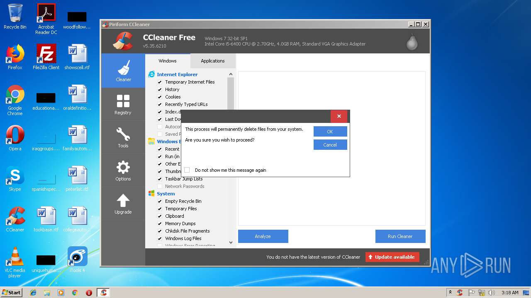Click the Internet Explorer section heading
This screenshot has height=298, width=531.
pos(177,74)
